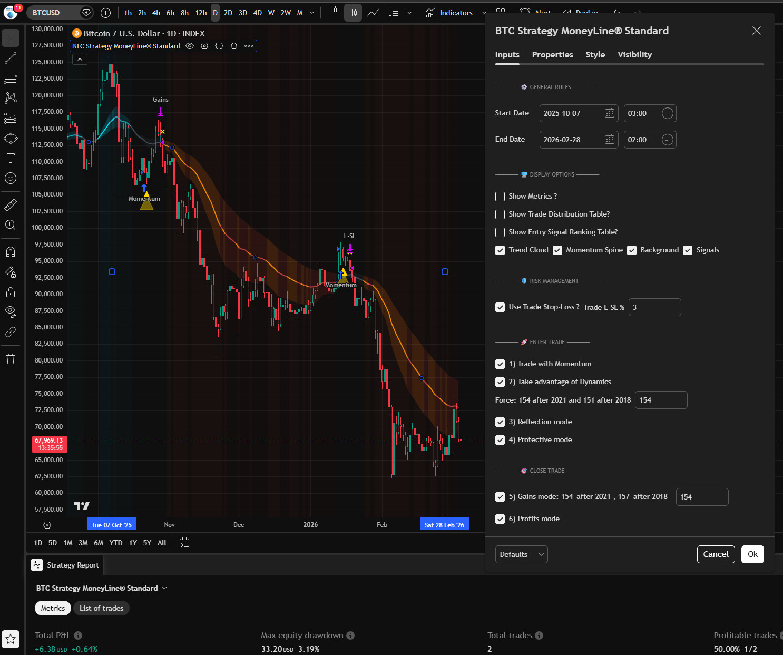Enable Show Trade Distribution Table checkbox

pyautogui.click(x=500, y=214)
